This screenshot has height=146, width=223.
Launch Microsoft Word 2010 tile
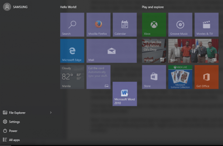pyautogui.click(x=125, y=94)
